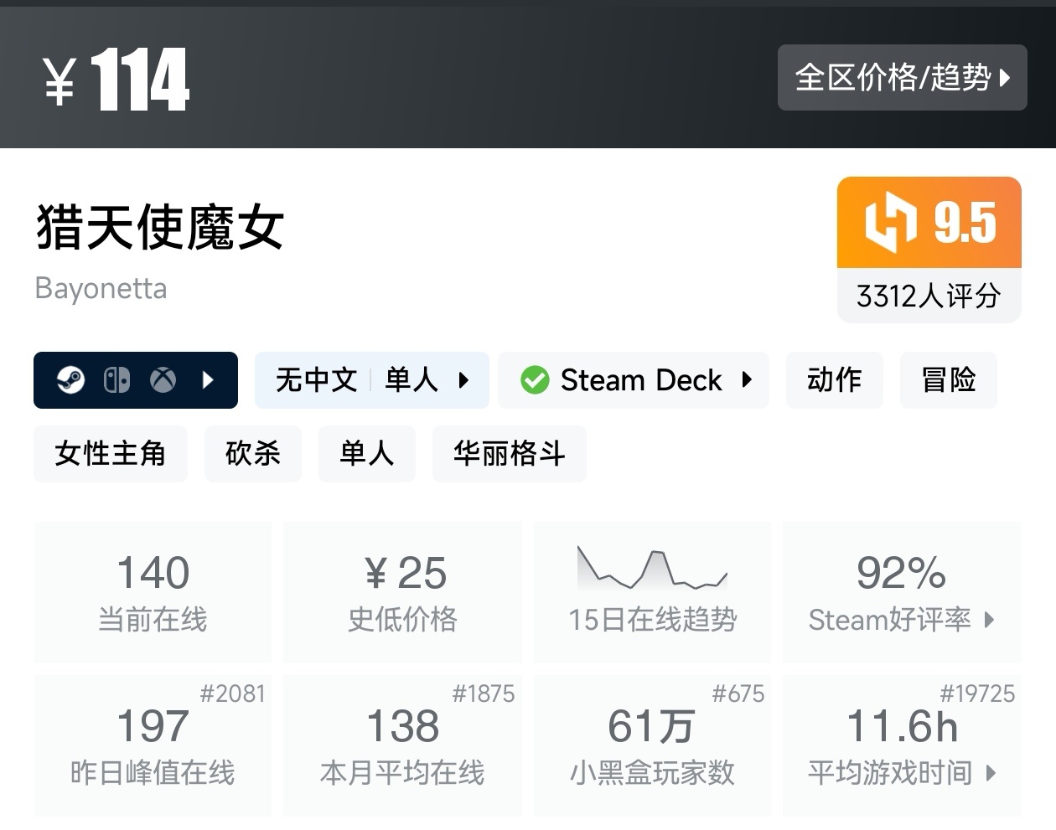
Task: Select the 女性主角 tag
Action: click(x=110, y=454)
